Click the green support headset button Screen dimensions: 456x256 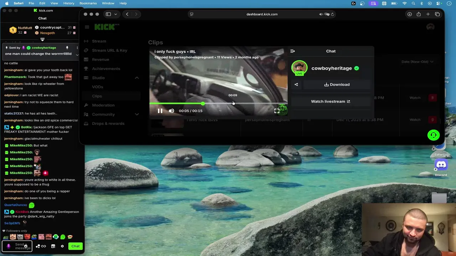point(434,135)
